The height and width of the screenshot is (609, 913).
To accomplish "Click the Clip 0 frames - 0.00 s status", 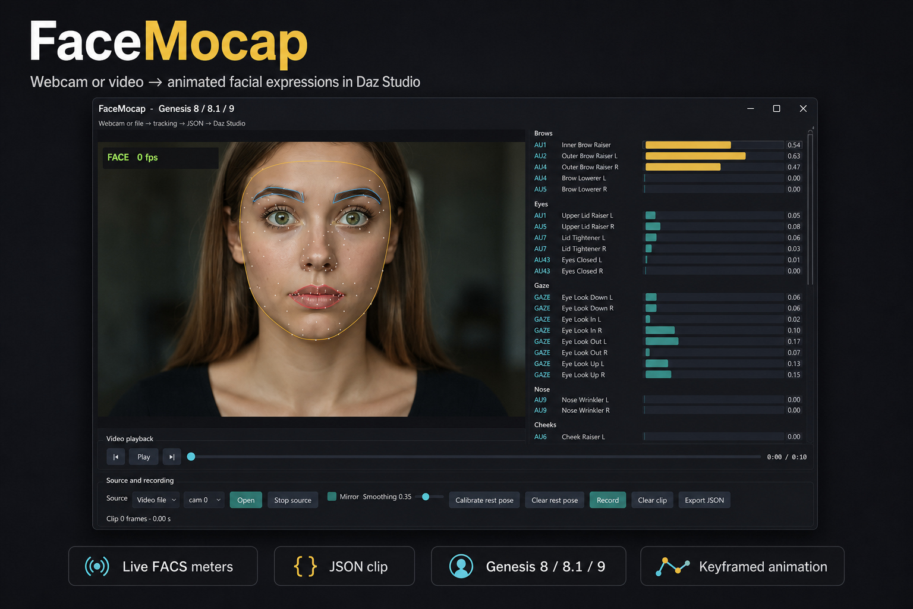I will tap(138, 519).
